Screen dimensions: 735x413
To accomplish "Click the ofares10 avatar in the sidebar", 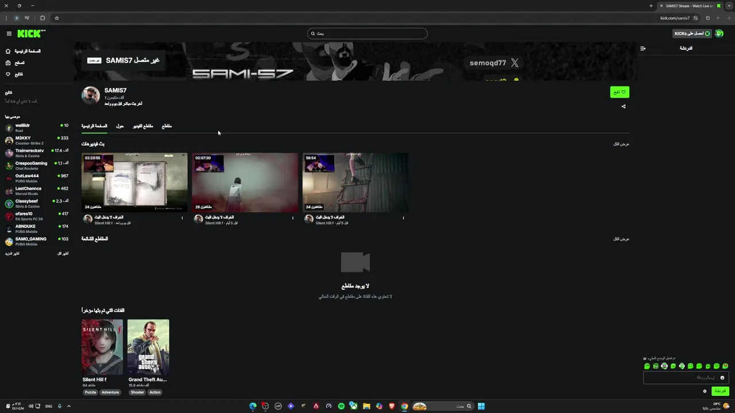I will (x=9, y=216).
